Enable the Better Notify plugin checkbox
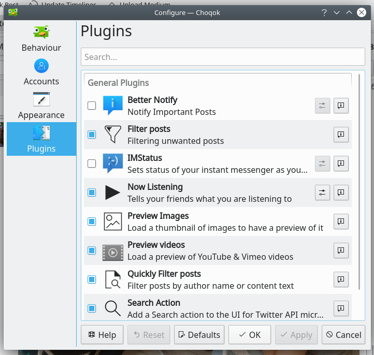Screen dimensions: 374x355 pos(92,106)
